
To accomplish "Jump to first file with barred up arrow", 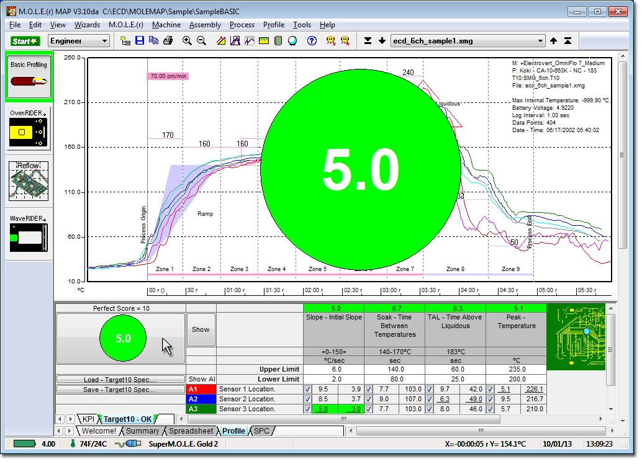I will coord(568,41).
